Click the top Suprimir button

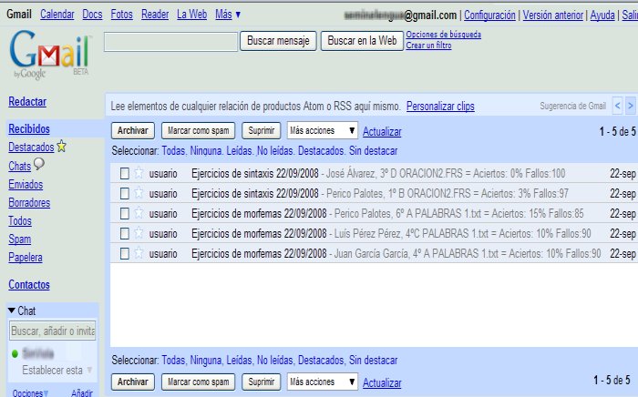(262, 131)
